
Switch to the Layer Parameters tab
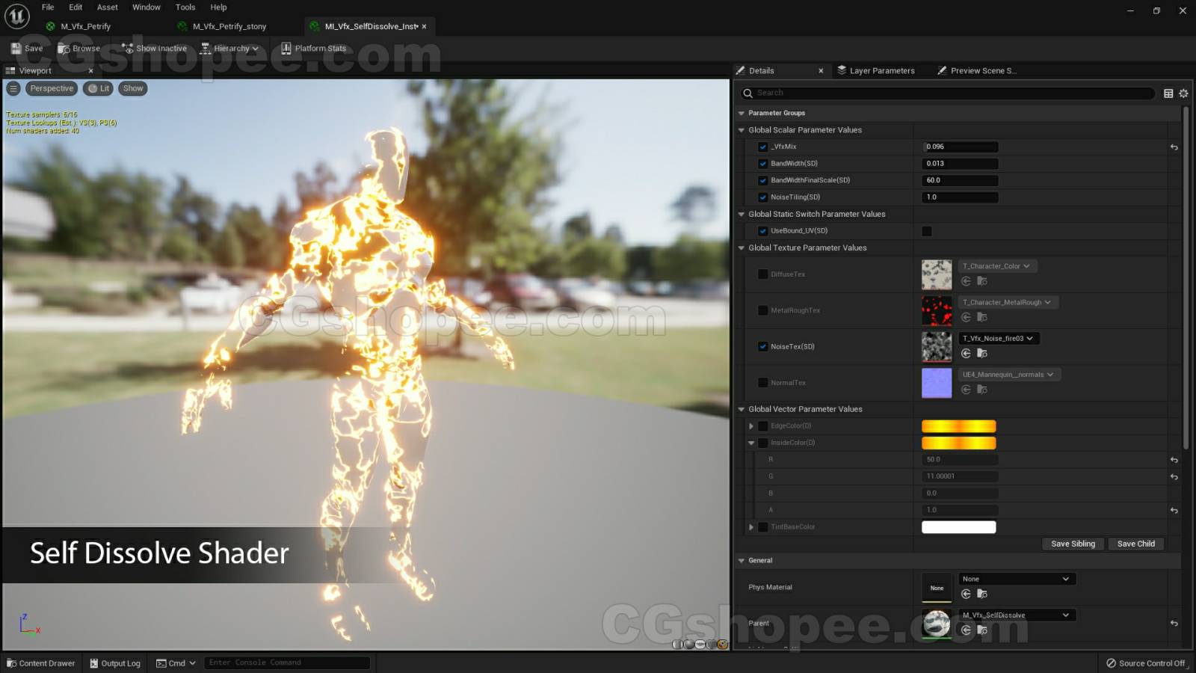tap(876, 70)
